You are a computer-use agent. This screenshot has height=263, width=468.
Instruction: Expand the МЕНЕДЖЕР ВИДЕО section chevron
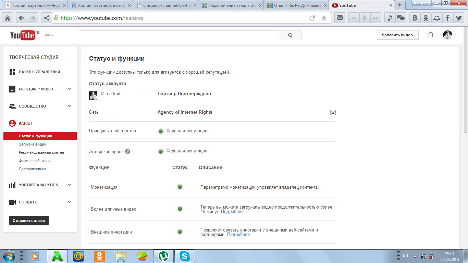click(70, 89)
